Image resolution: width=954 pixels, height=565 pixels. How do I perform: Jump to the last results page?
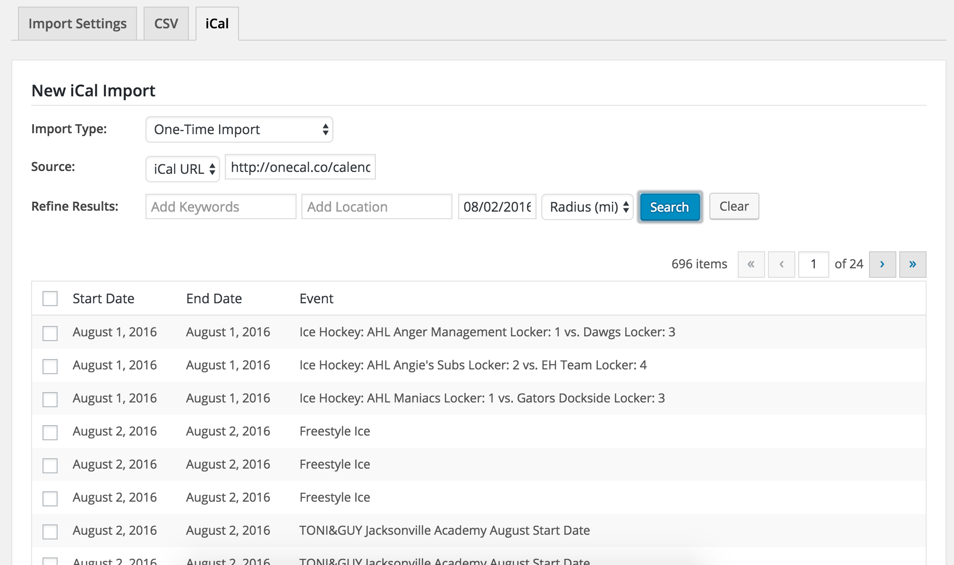(912, 264)
